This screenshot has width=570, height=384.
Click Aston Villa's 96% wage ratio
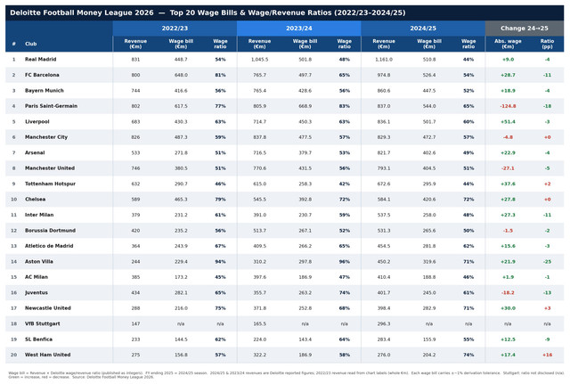tap(345, 261)
